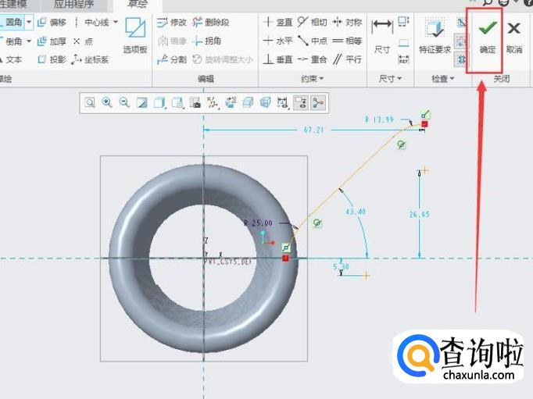Expand the Constraint (约束) group dropdown
Image resolution: width=533 pixels, height=399 pixels.
[x=311, y=79]
